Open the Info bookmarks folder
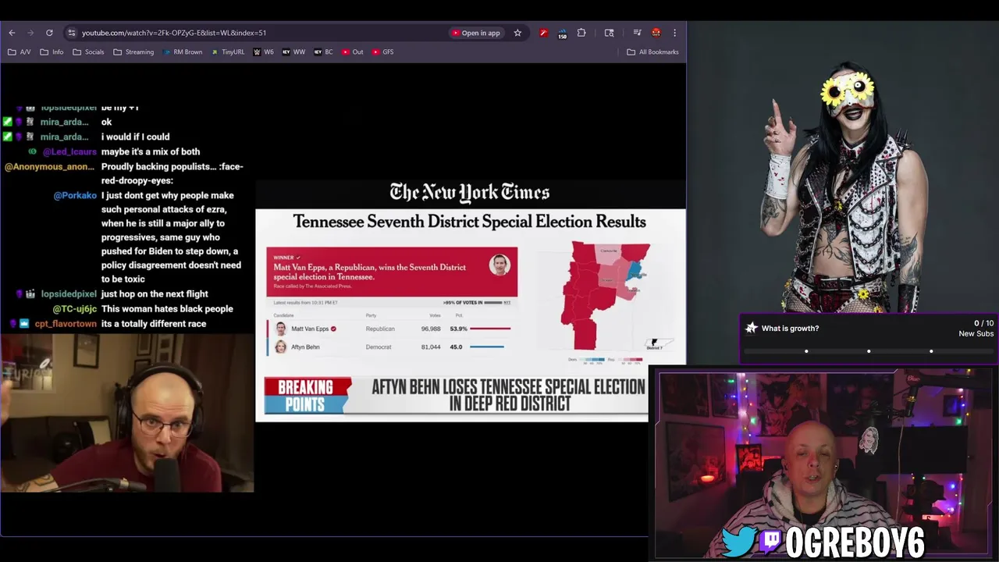This screenshot has width=999, height=562. tap(52, 52)
